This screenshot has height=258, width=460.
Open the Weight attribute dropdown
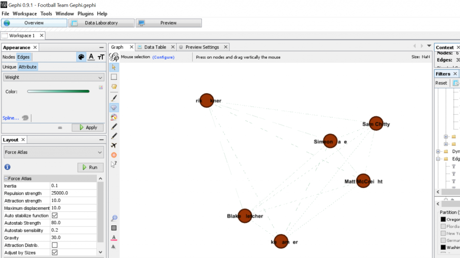[53, 77]
